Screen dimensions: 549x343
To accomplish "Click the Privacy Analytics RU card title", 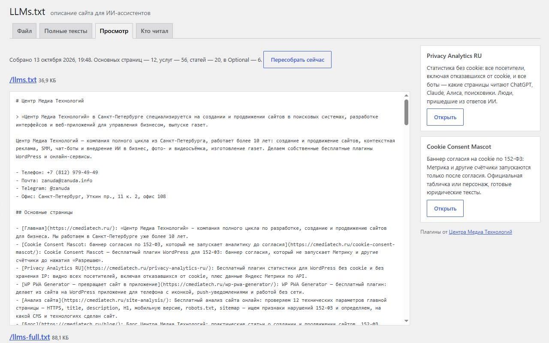I will (454, 56).
